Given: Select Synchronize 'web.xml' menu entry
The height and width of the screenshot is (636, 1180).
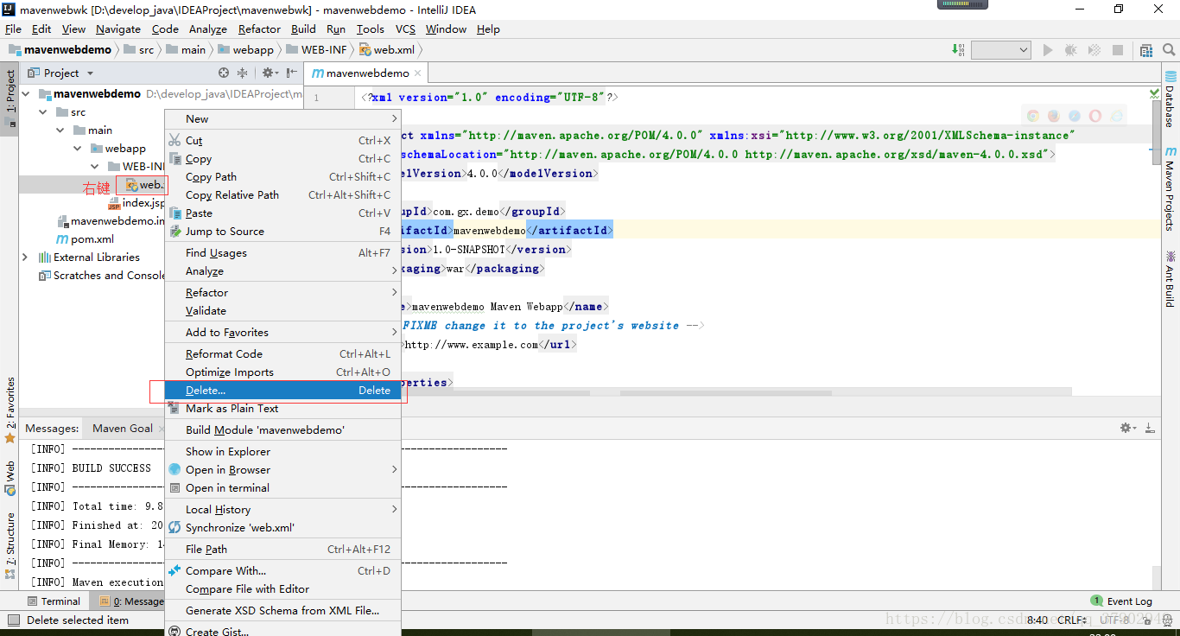Looking at the screenshot, I should click(x=283, y=527).
